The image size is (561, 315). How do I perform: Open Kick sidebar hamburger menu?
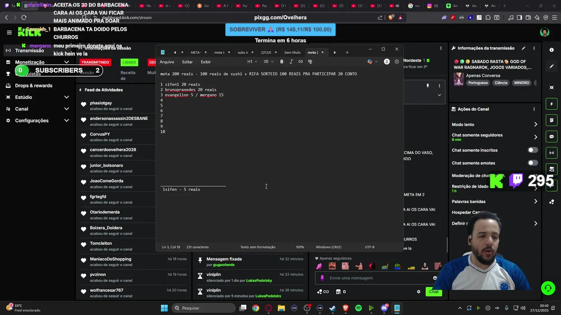tap(9, 32)
